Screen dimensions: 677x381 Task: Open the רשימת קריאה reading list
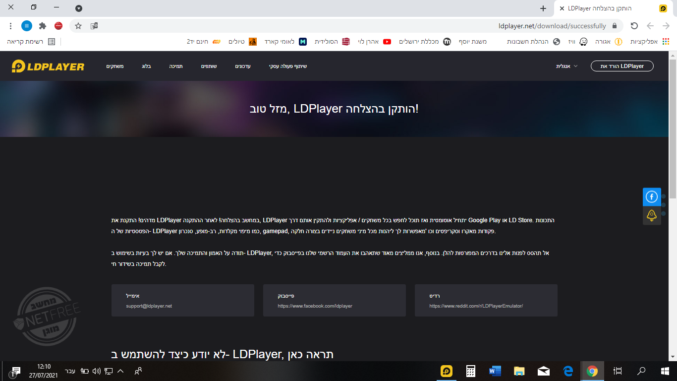point(31,42)
